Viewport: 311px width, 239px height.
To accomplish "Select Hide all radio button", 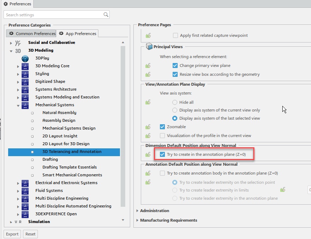I will [175, 102].
